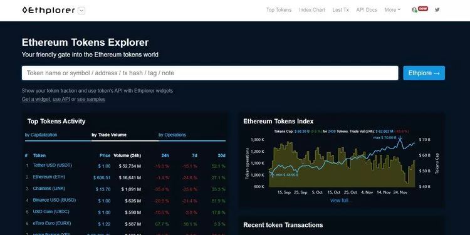Expand the More menu
Viewport: 470px width, 235px height.
[x=392, y=10]
